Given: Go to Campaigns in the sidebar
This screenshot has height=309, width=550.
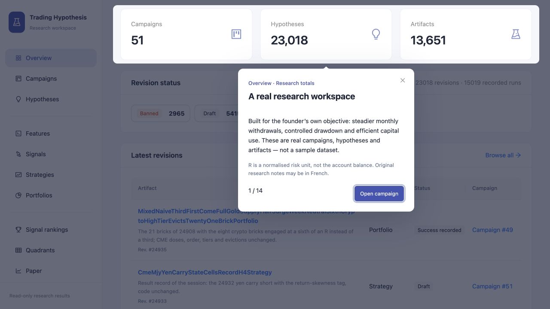Looking at the screenshot, I should [x=51, y=79].
